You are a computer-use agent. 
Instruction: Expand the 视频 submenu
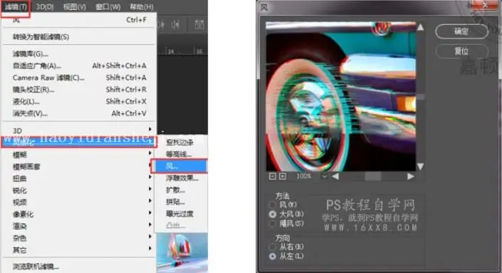pyautogui.click(x=78, y=202)
